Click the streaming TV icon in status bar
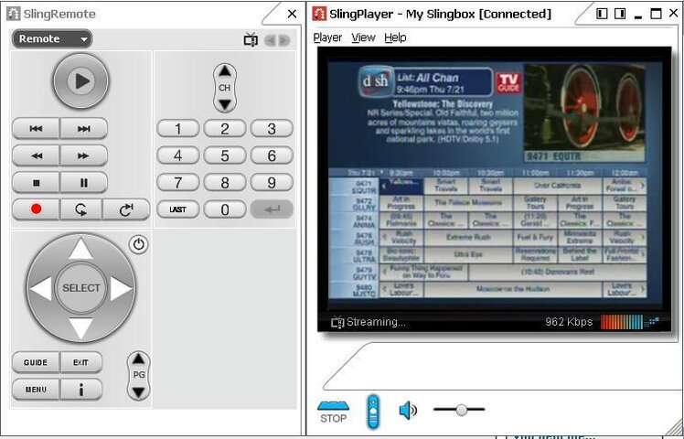This screenshot has height=439, width=684. pos(337,322)
